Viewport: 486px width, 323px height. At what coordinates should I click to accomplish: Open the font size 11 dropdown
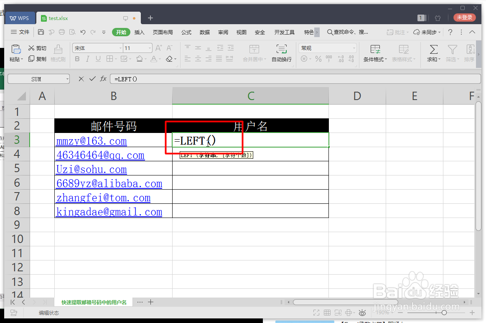tap(150, 48)
